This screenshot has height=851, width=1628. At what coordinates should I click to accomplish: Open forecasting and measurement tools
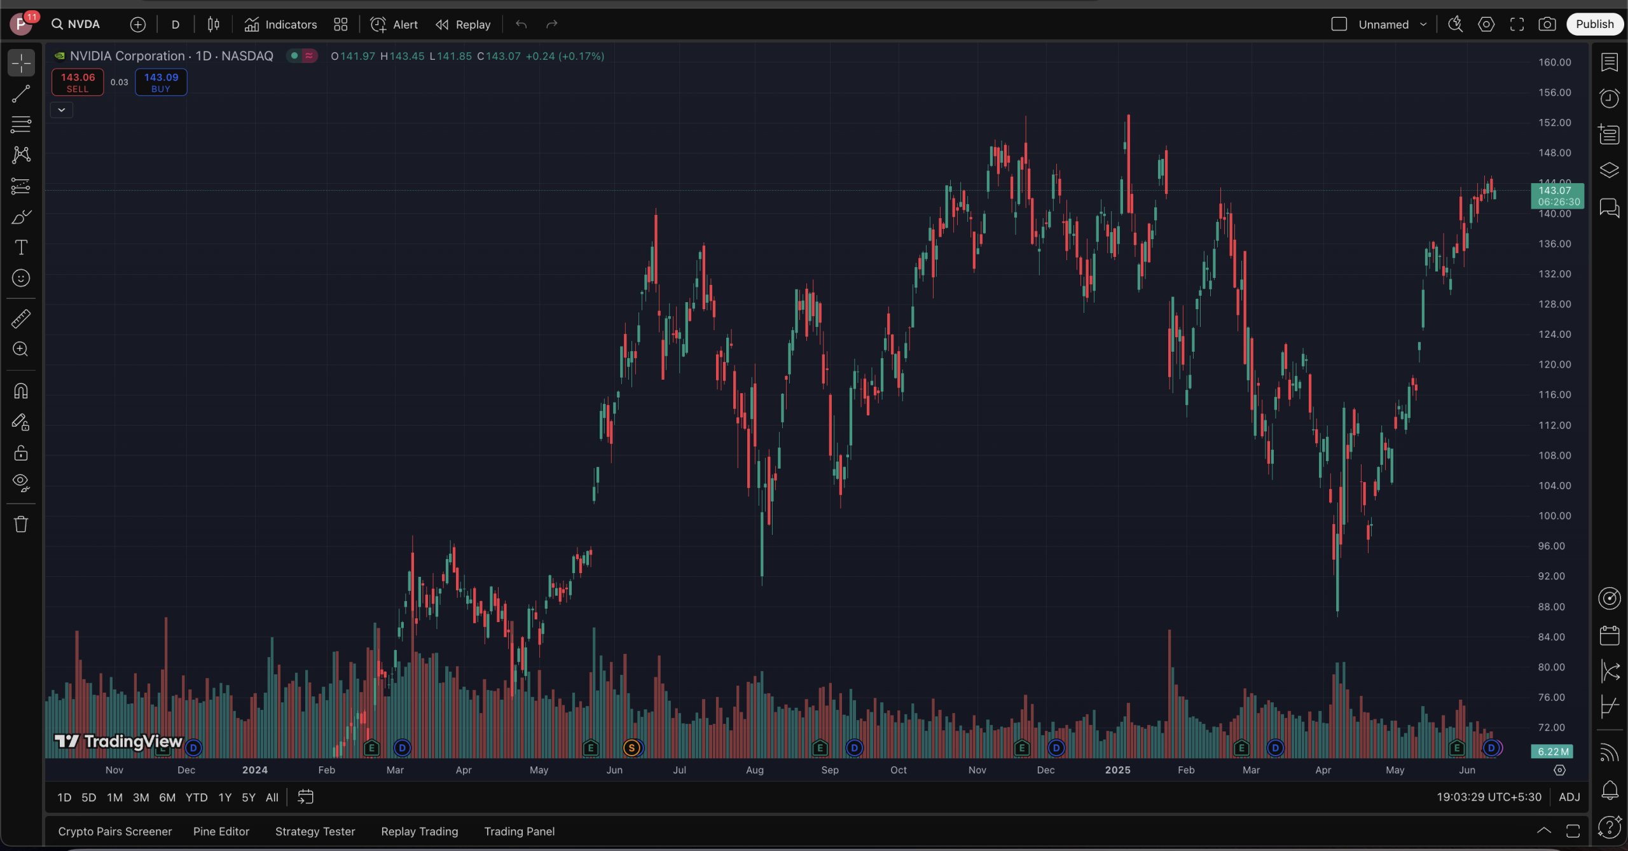point(21,186)
